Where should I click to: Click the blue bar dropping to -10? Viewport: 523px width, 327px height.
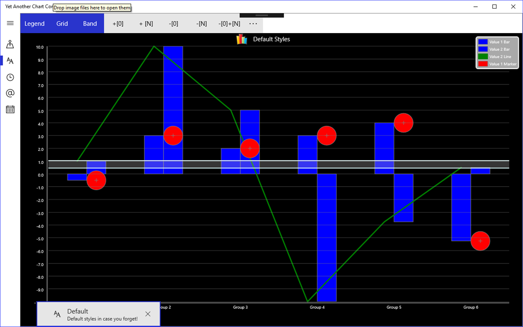pos(327,238)
